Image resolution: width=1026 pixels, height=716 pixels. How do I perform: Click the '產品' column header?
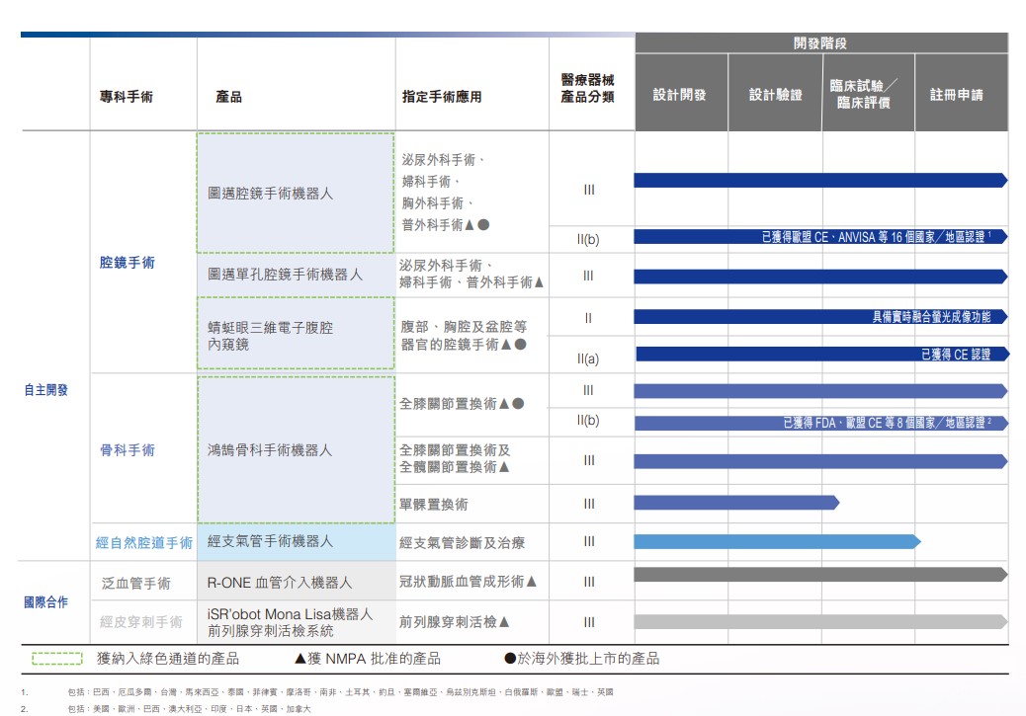click(x=229, y=97)
